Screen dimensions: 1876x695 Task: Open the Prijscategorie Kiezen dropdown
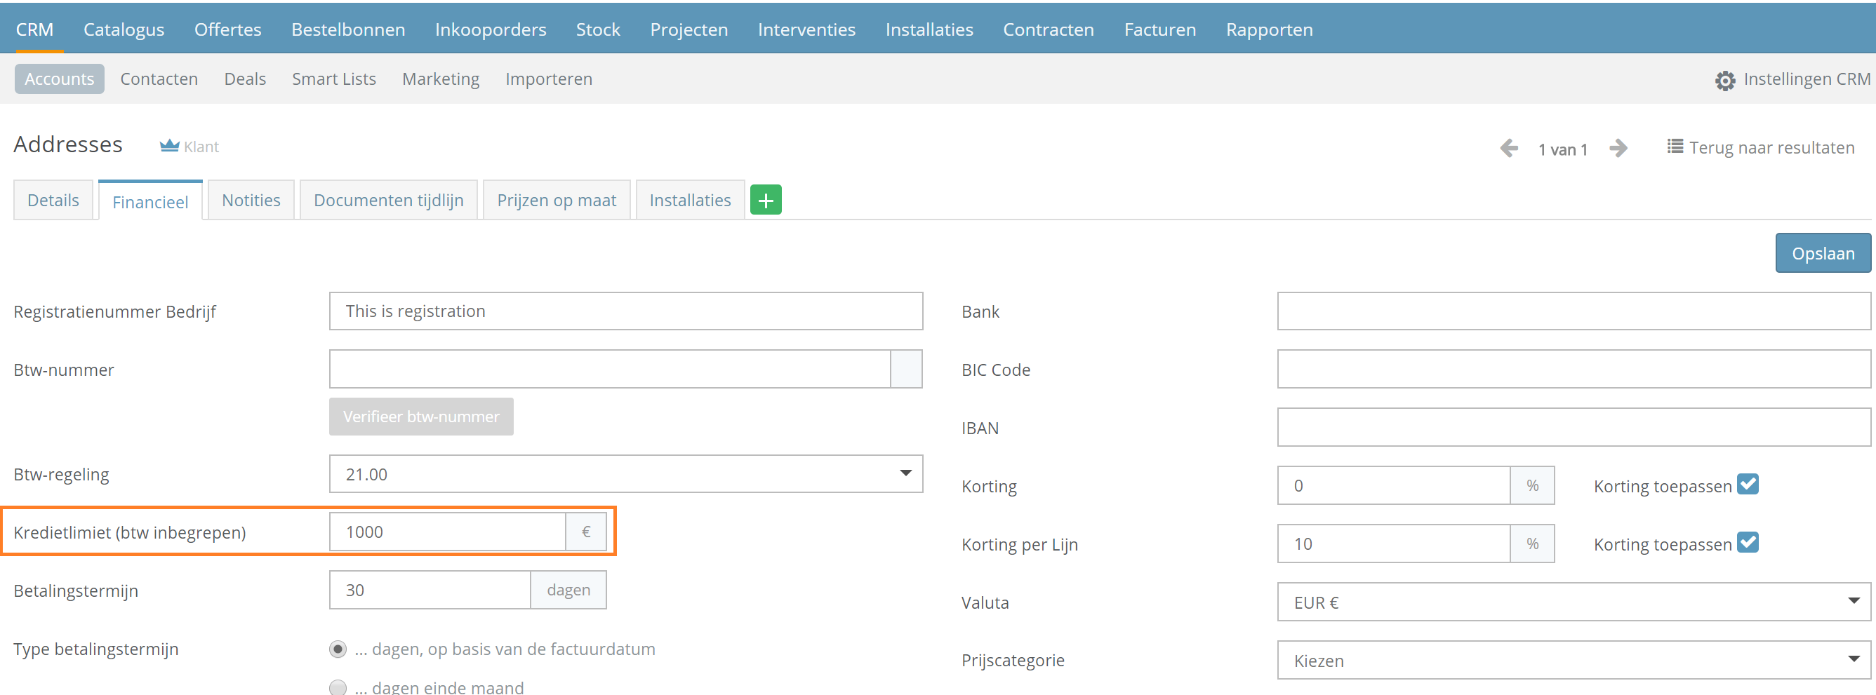[1574, 660]
